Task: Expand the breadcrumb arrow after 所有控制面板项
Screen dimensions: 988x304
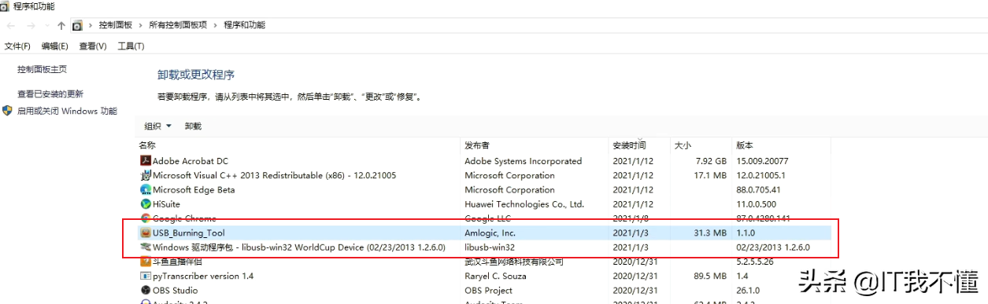Action: (214, 25)
